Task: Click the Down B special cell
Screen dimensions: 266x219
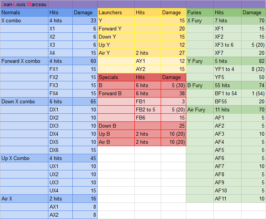Action: [116, 126]
